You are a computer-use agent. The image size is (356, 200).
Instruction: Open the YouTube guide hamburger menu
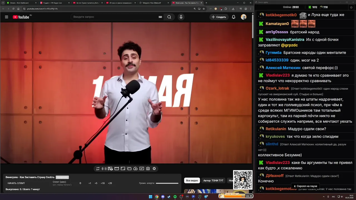coord(6,17)
